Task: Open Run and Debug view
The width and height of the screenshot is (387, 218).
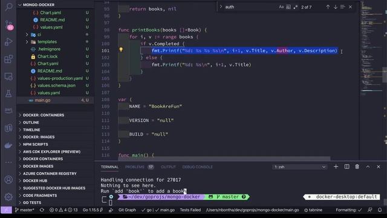Action: 8,42
